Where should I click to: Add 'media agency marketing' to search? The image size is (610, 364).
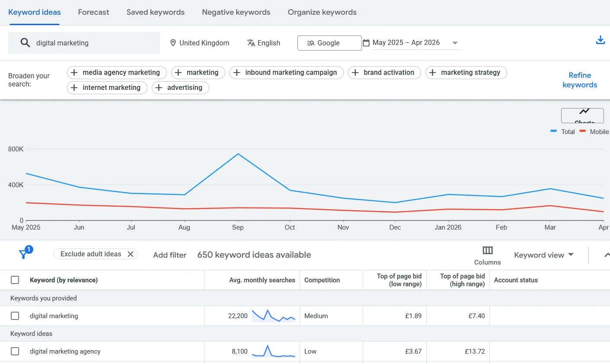(117, 73)
